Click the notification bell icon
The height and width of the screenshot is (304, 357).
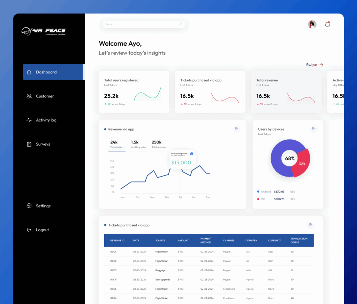(x=327, y=24)
